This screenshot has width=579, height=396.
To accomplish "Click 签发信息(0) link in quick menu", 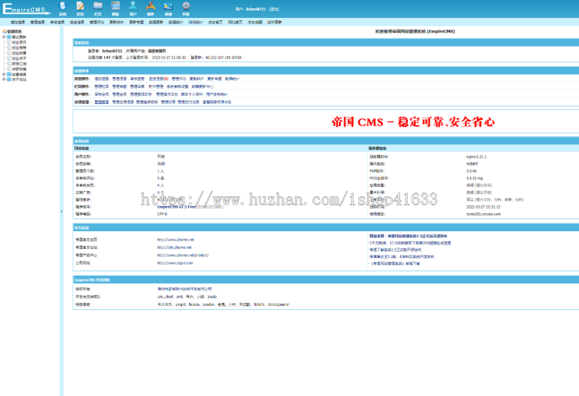I will [158, 79].
